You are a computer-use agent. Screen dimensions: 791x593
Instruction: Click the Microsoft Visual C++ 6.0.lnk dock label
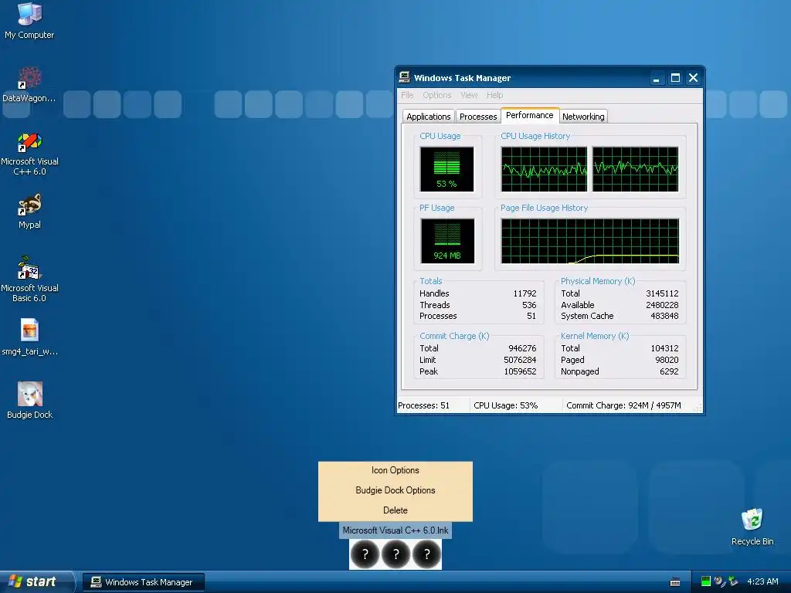395,530
